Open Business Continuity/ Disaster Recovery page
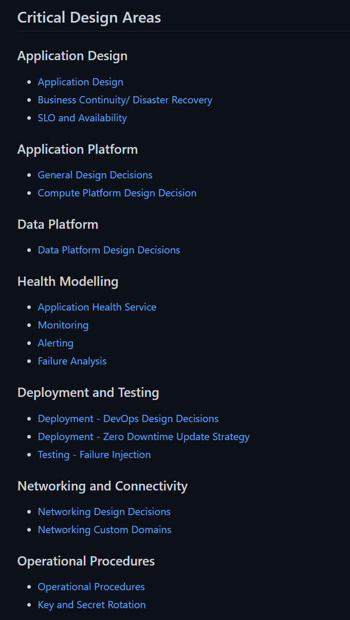Screen dimensions: 350x620 click(125, 100)
